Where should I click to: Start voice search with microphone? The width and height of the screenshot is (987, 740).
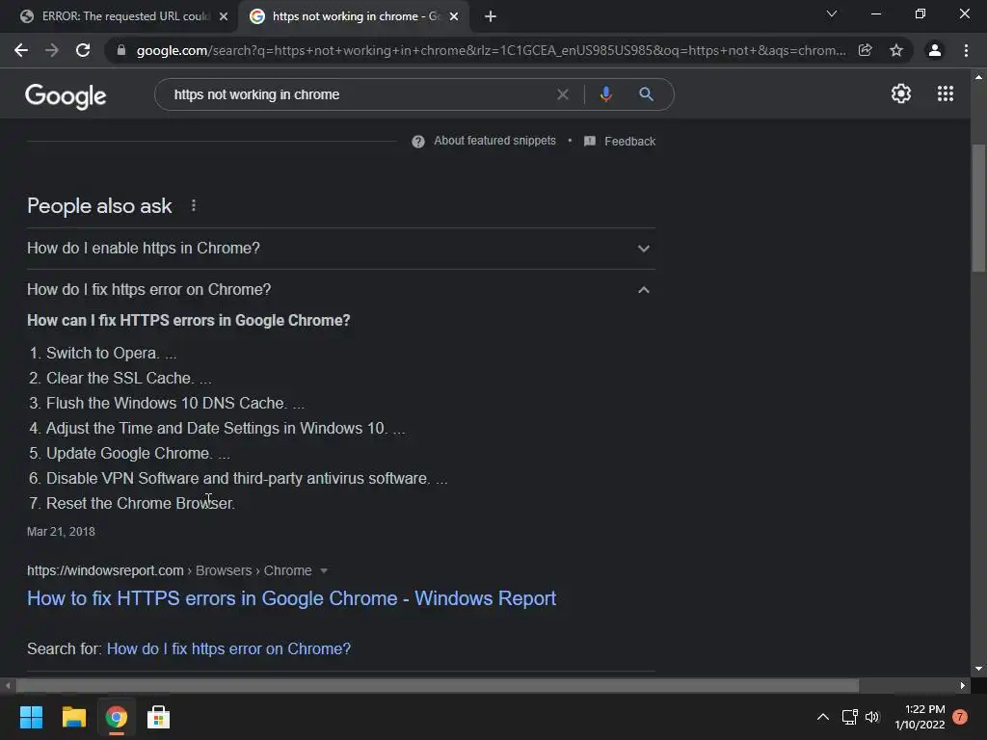[x=605, y=94]
